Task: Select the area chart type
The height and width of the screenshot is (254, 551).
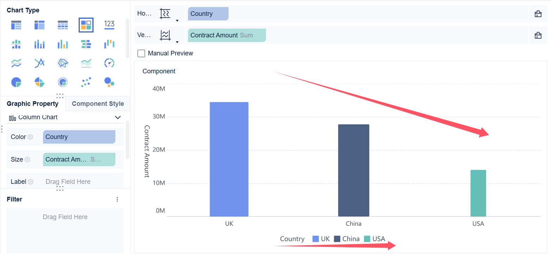Action: pos(86,63)
